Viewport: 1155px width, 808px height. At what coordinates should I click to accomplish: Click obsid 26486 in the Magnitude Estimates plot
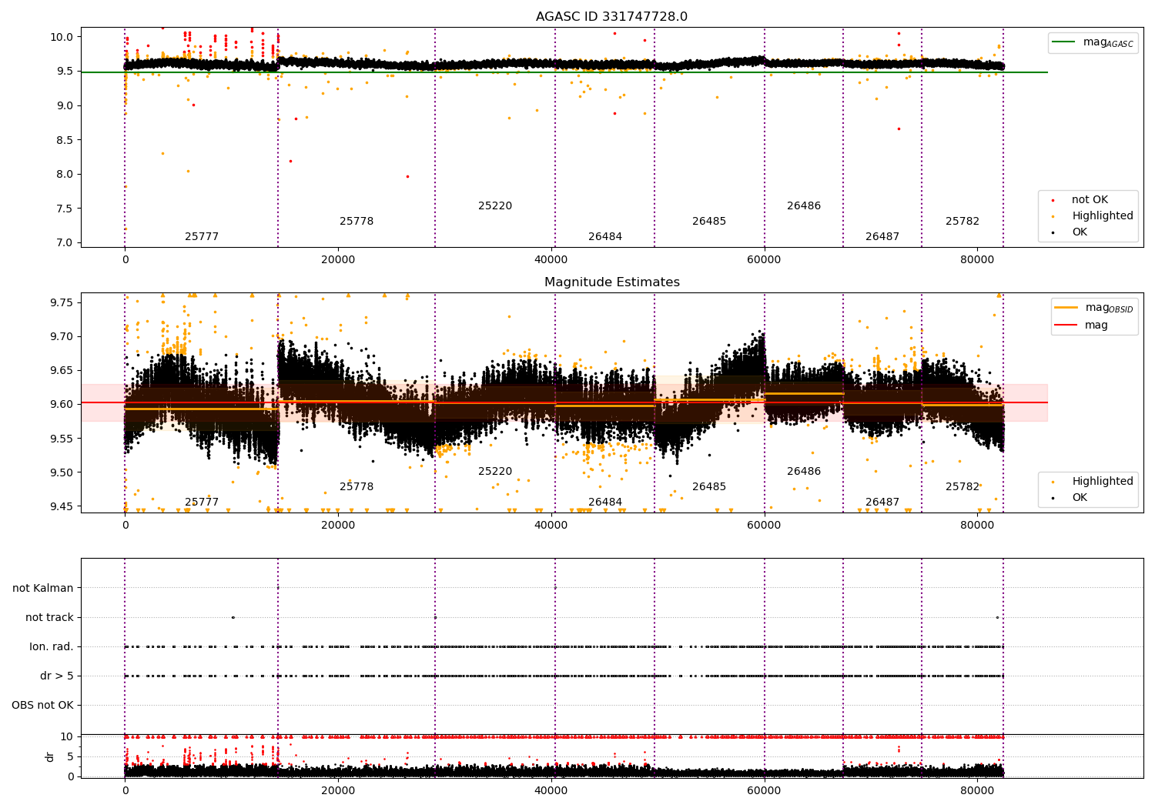coord(804,472)
